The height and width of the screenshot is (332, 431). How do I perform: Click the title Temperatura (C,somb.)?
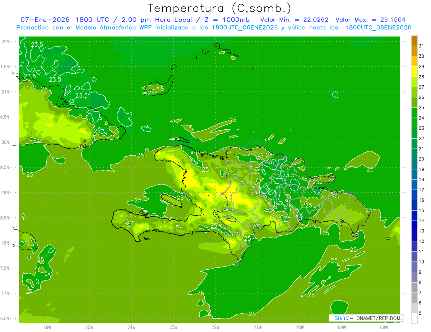click(219, 8)
